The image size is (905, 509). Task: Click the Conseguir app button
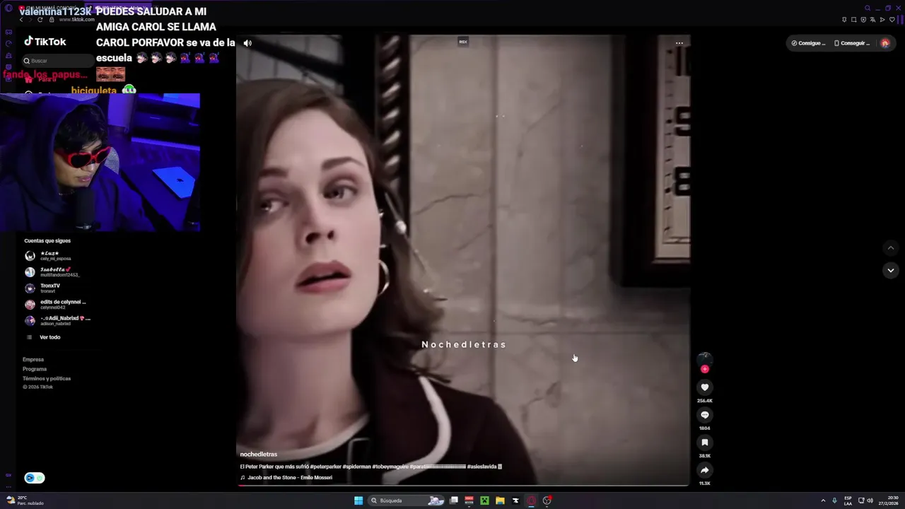coord(852,43)
